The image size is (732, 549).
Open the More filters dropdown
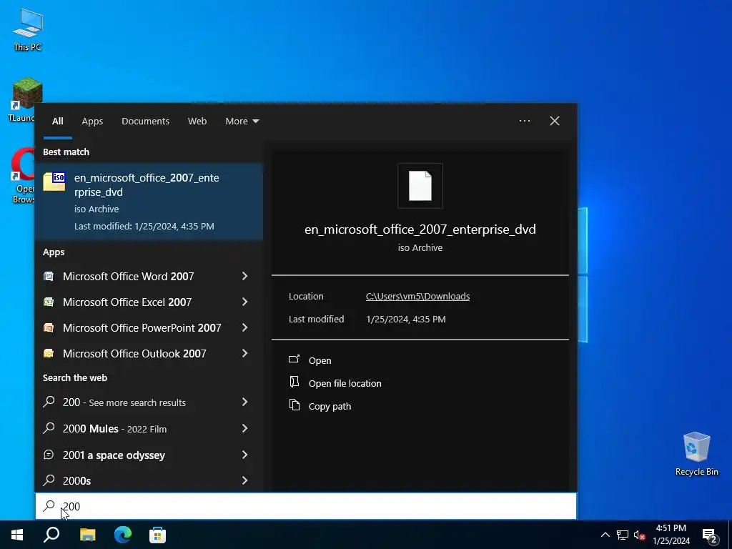coord(242,121)
